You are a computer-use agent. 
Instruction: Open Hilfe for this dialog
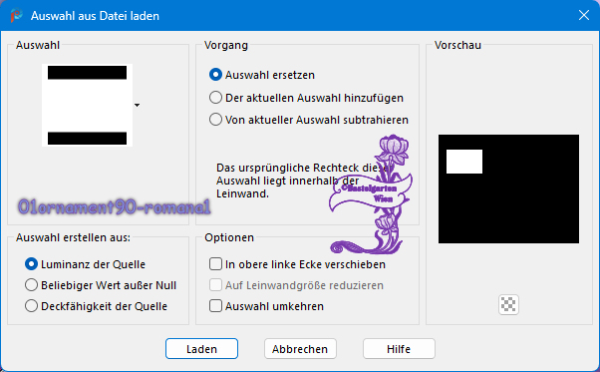pos(399,349)
